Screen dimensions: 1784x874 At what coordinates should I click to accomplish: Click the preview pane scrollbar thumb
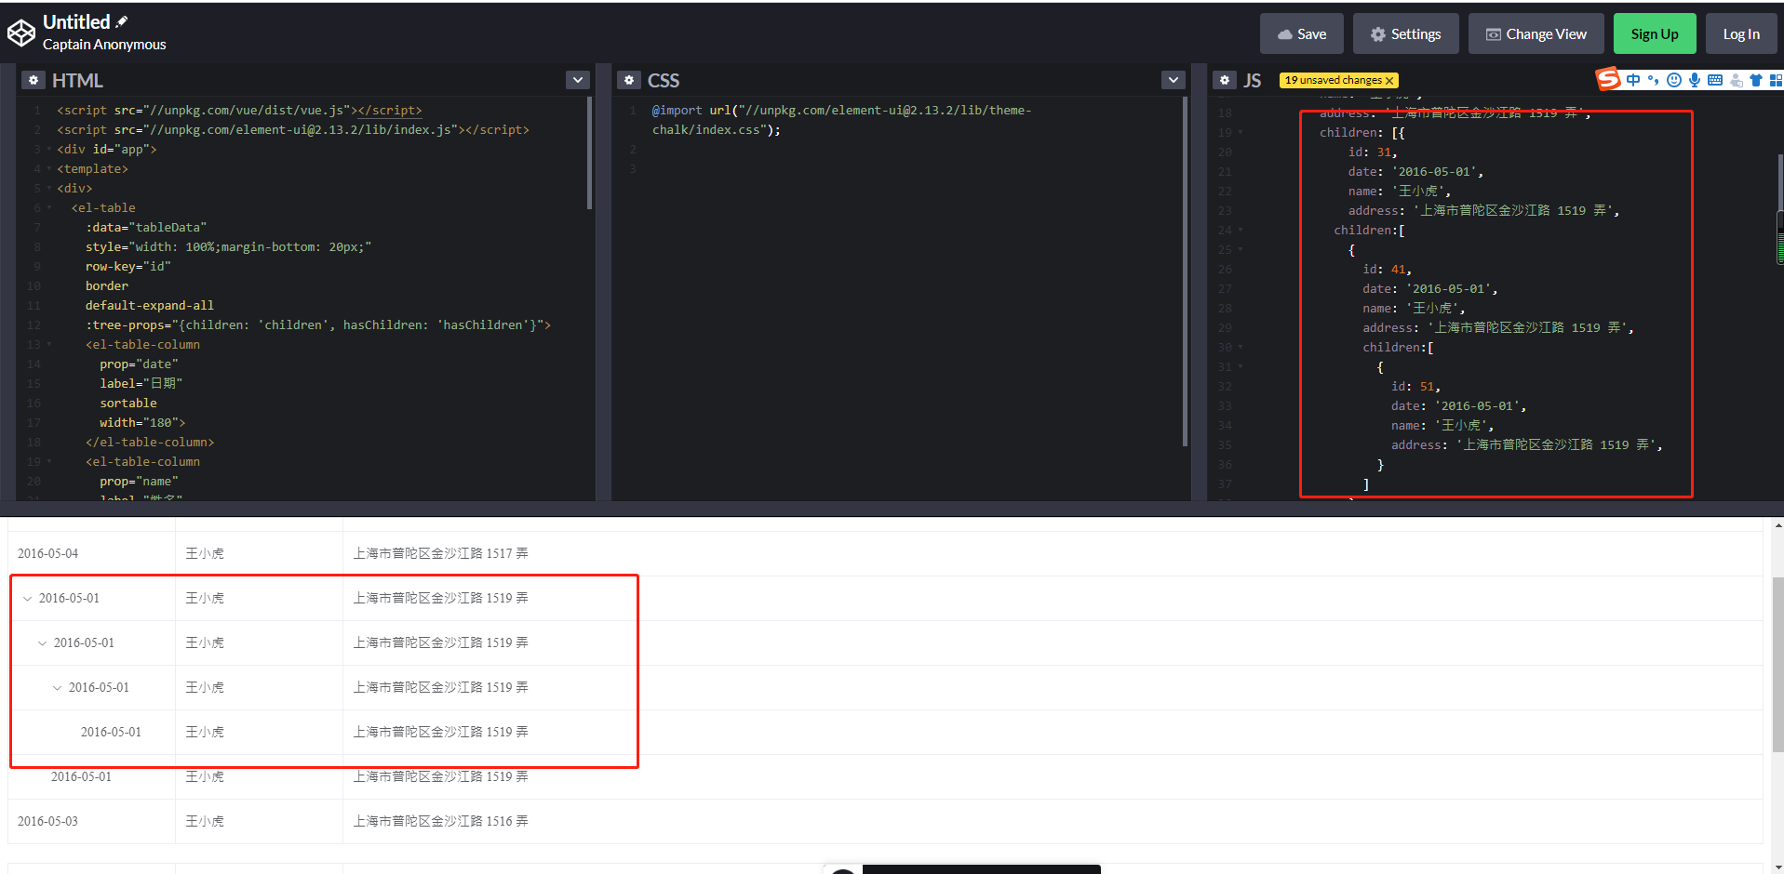[1777, 666]
